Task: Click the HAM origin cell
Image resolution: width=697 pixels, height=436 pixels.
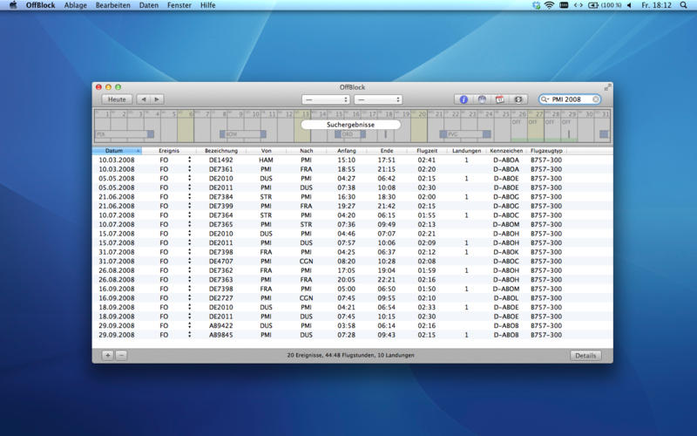Action: tap(266, 160)
